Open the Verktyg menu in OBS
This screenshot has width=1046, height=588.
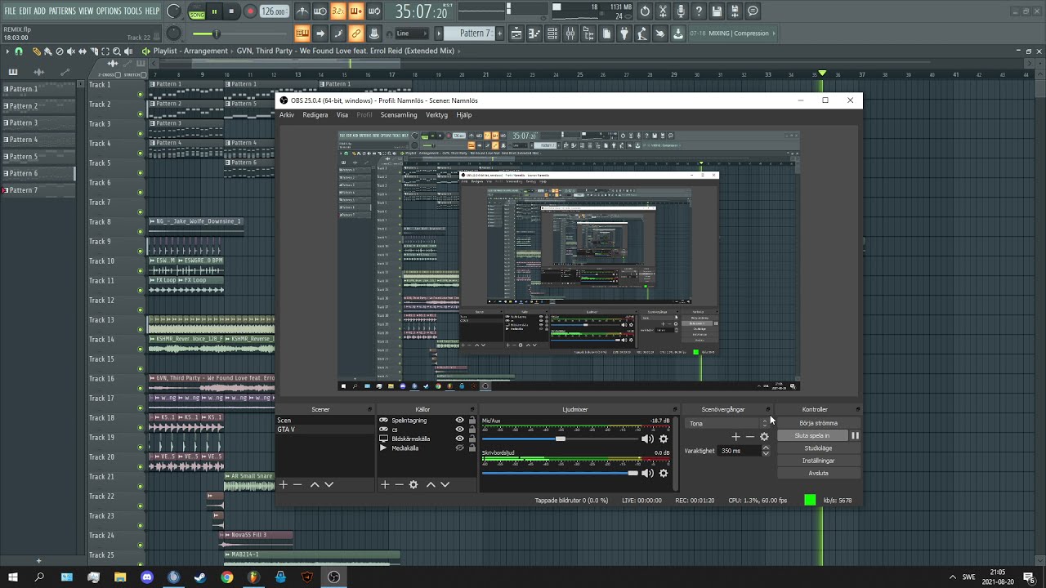point(436,115)
